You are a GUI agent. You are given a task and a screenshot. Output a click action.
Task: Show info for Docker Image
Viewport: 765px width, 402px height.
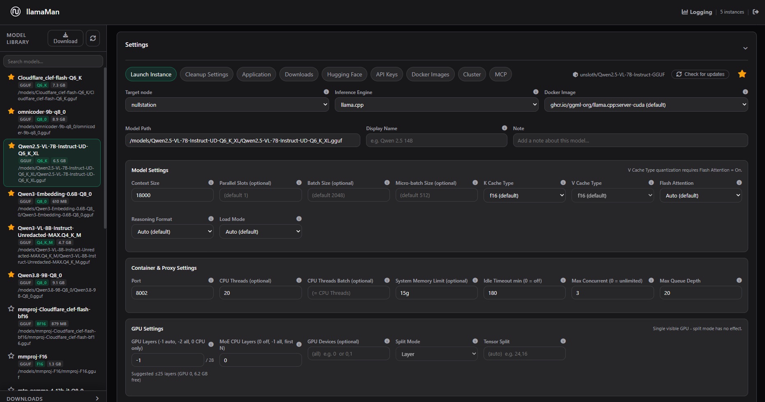tap(745, 92)
